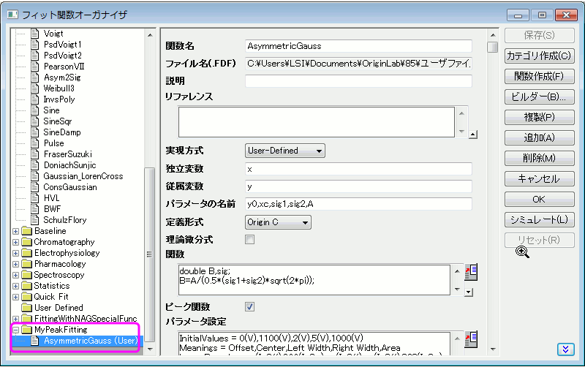Expand the Quick Fit category

pos(15,298)
